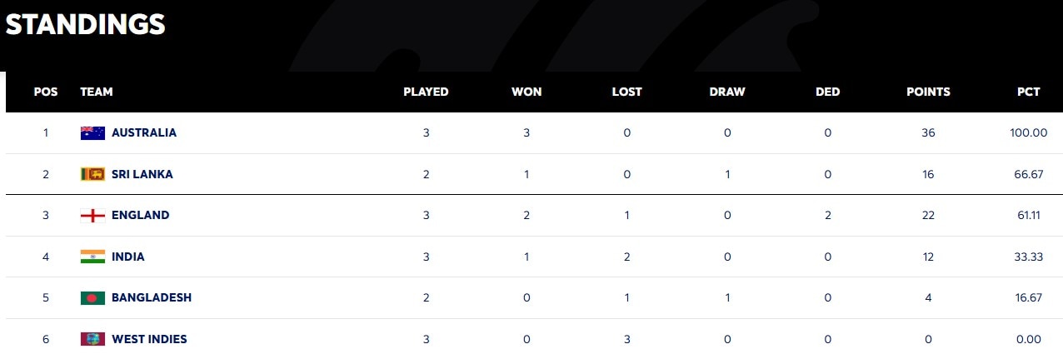The image size is (1063, 359).
Task: Click the PCT column header
Action: click(x=1029, y=92)
